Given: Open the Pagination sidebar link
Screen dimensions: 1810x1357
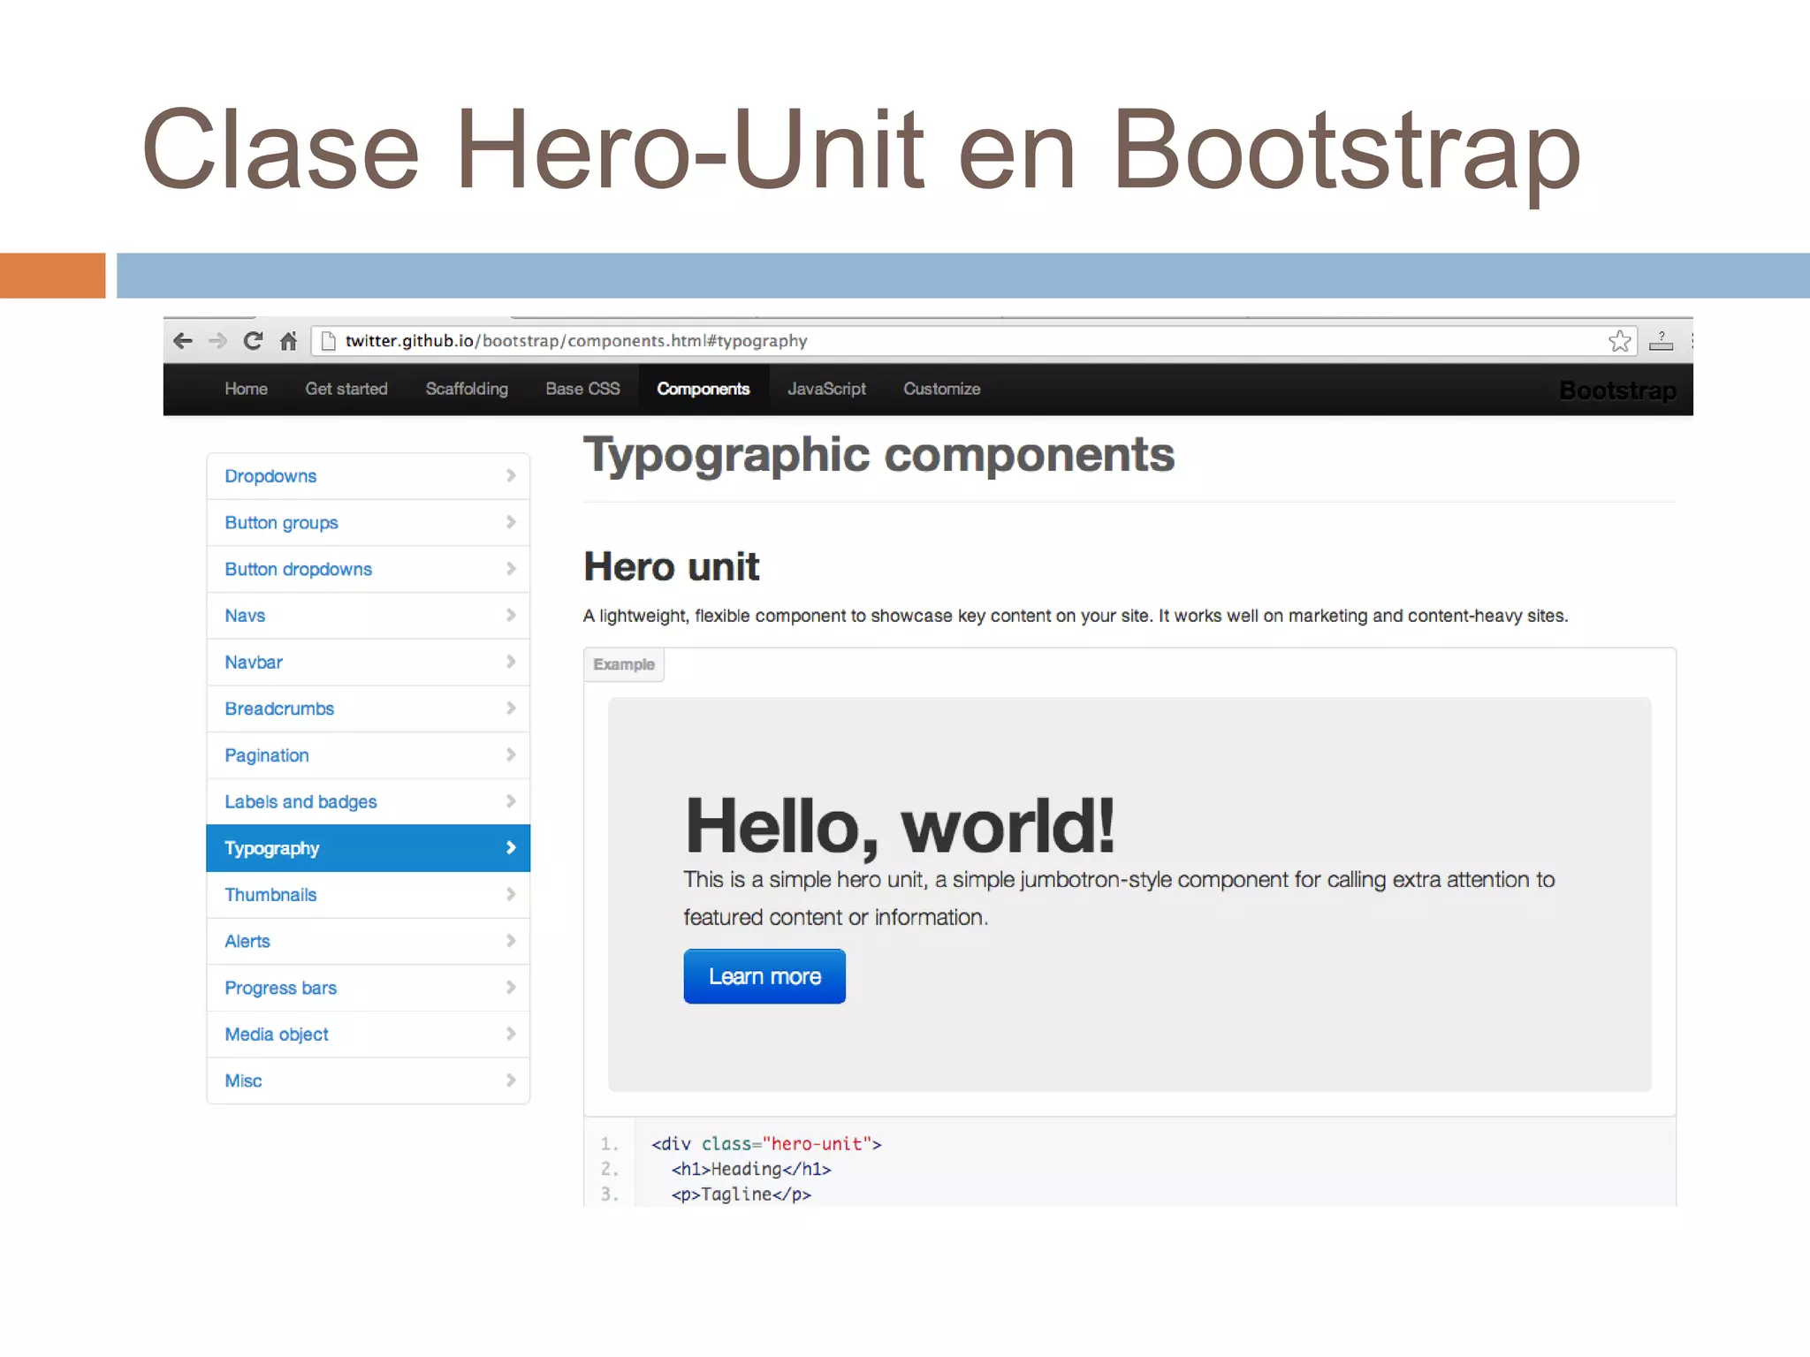Looking at the screenshot, I should [368, 755].
